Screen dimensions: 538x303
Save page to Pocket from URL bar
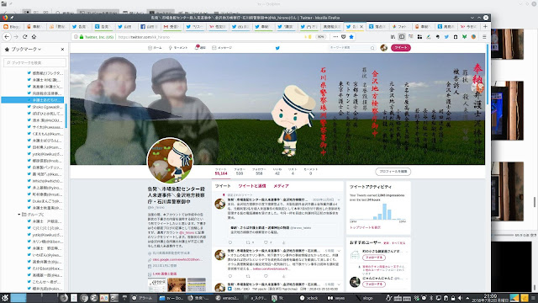[x=344, y=37]
